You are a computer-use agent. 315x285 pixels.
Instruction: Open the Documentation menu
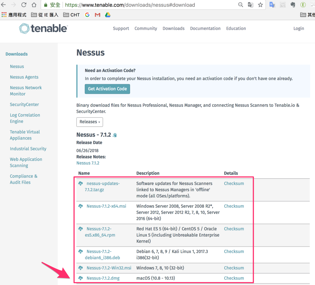(205, 28)
